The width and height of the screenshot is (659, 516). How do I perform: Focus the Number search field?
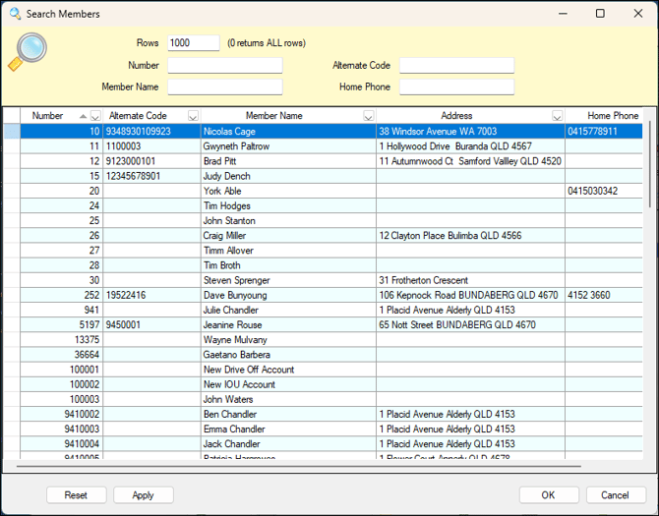pyautogui.click(x=225, y=66)
